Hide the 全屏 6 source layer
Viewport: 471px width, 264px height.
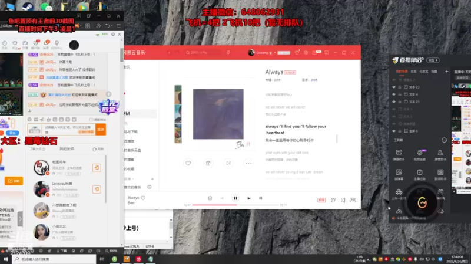[394, 131]
